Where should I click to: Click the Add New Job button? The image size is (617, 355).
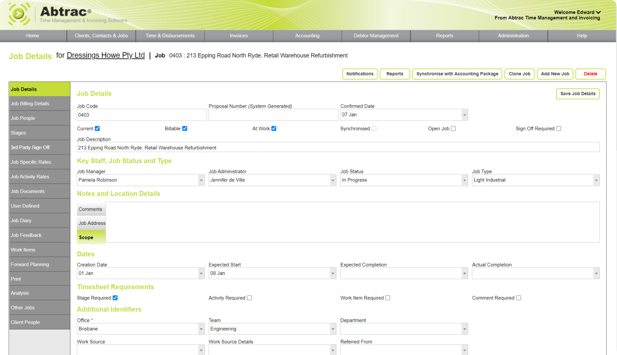555,74
